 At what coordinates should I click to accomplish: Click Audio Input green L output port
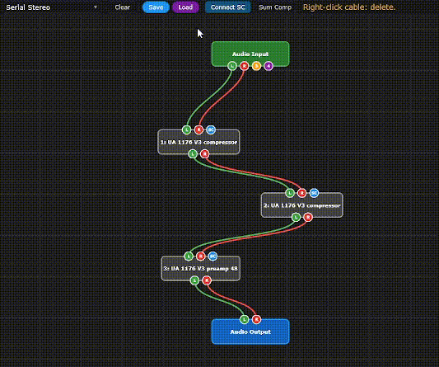pyautogui.click(x=232, y=66)
